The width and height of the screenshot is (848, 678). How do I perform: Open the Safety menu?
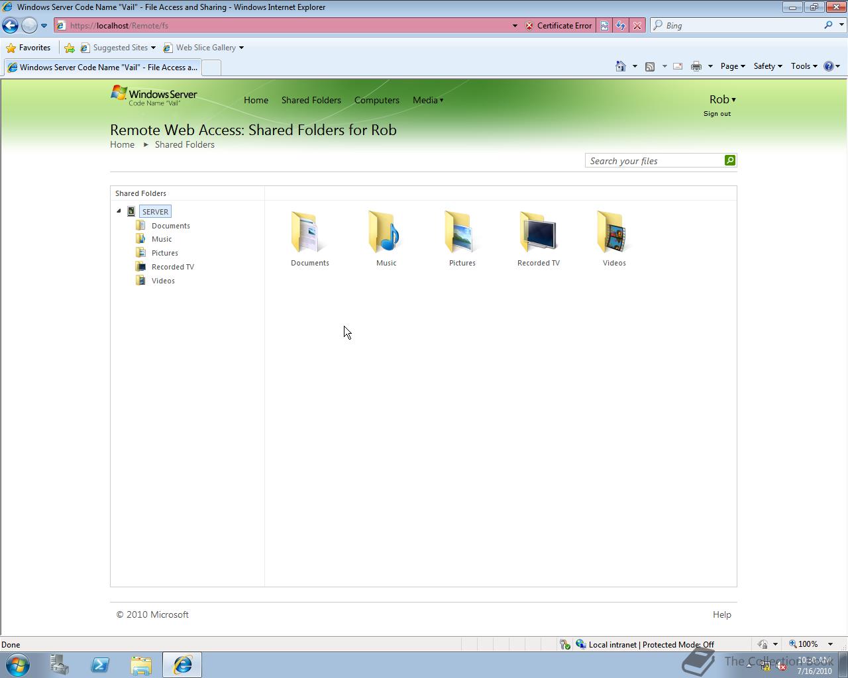[x=768, y=66]
